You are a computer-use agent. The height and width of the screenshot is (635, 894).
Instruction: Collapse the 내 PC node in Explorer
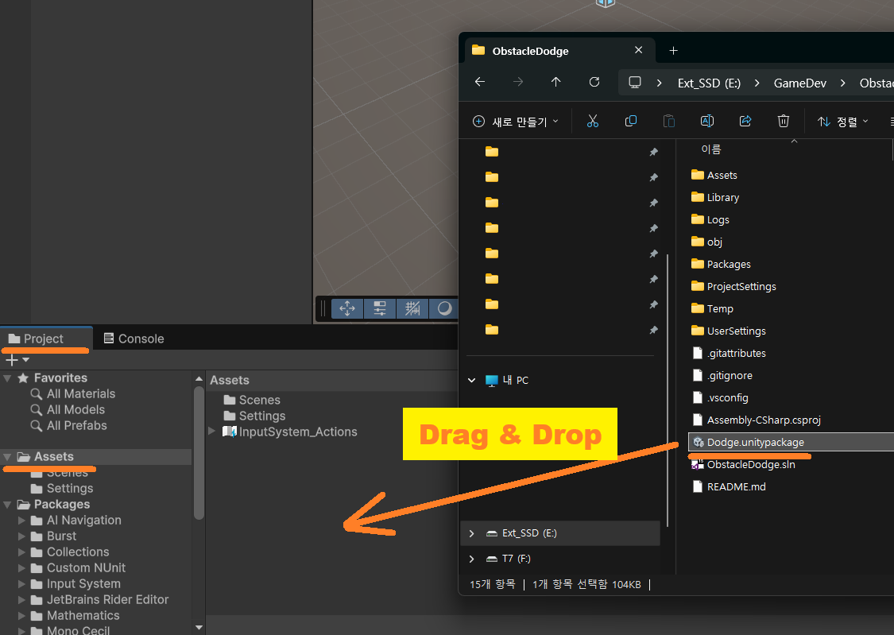[x=471, y=380]
